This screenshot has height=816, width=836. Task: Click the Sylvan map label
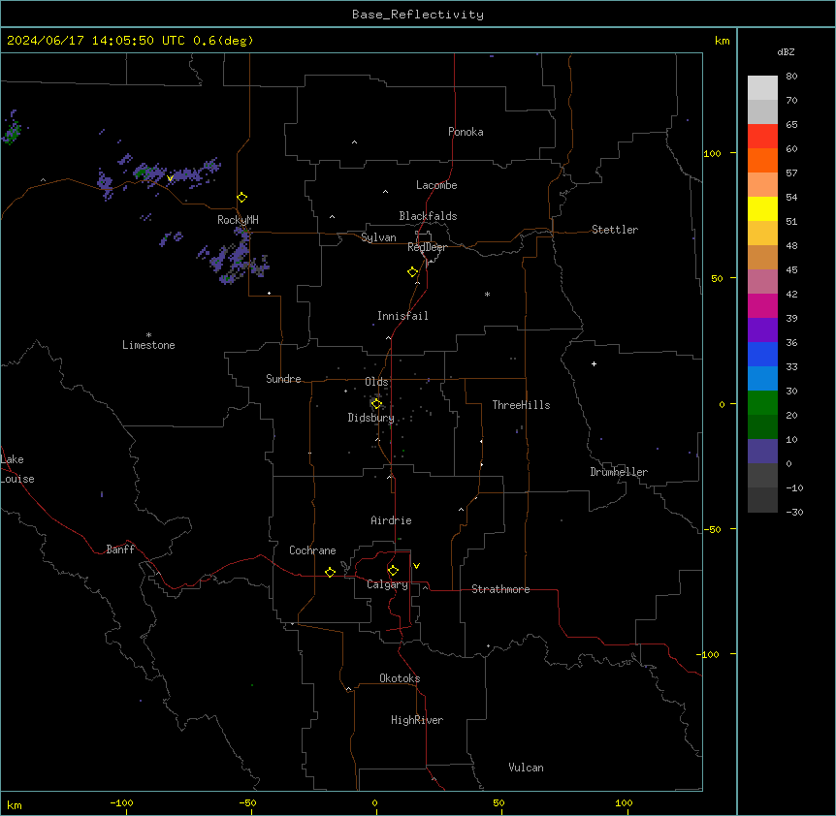pyautogui.click(x=378, y=237)
